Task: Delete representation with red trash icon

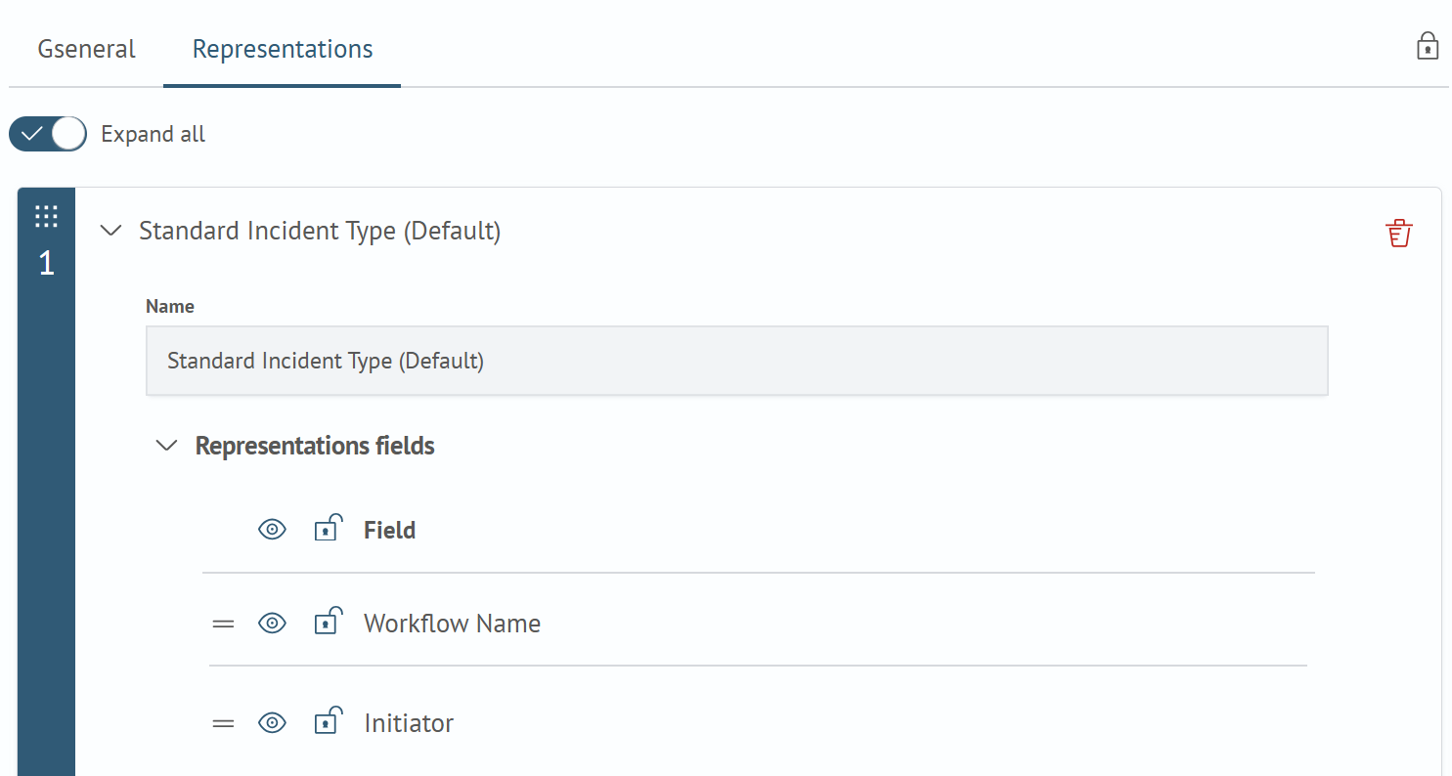Action: click(1399, 233)
